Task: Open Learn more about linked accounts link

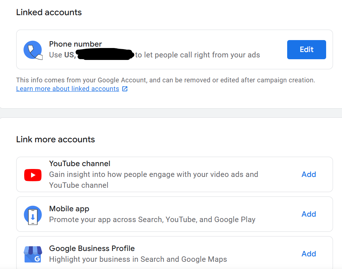Action: [67, 89]
